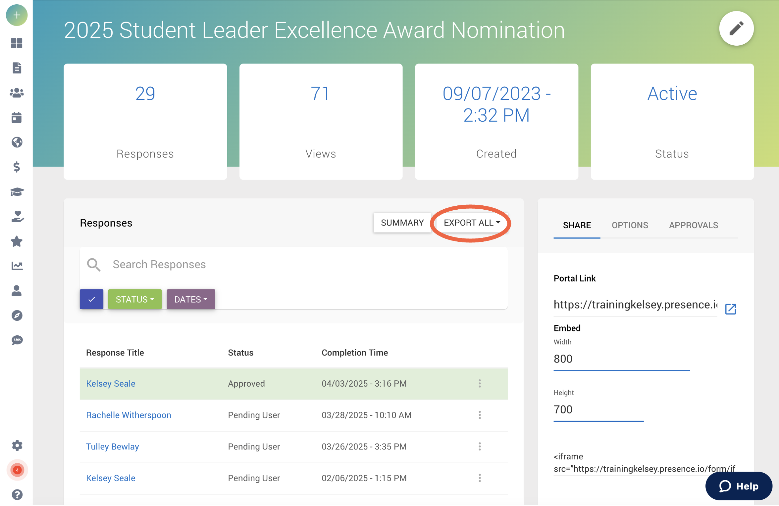Click the form title heading text
This screenshot has height=506, width=779.
tap(314, 30)
